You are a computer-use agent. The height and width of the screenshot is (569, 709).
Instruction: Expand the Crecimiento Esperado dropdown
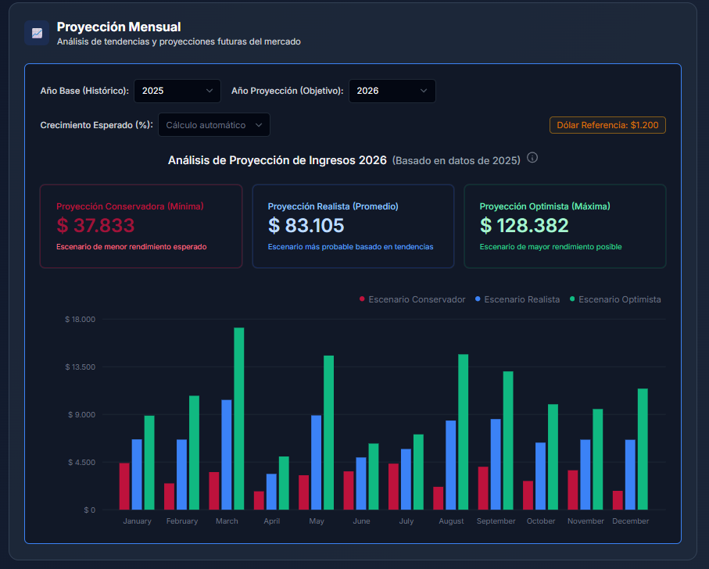tap(214, 125)
